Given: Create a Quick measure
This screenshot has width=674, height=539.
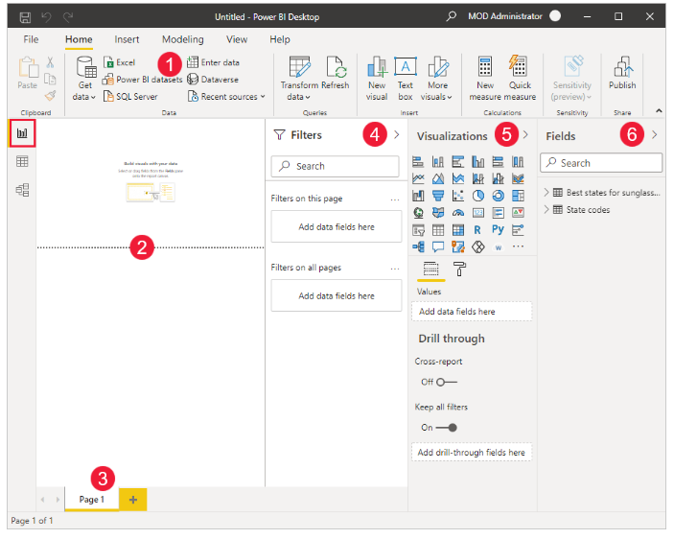Looking at the screenshot, I should point(520,79).
